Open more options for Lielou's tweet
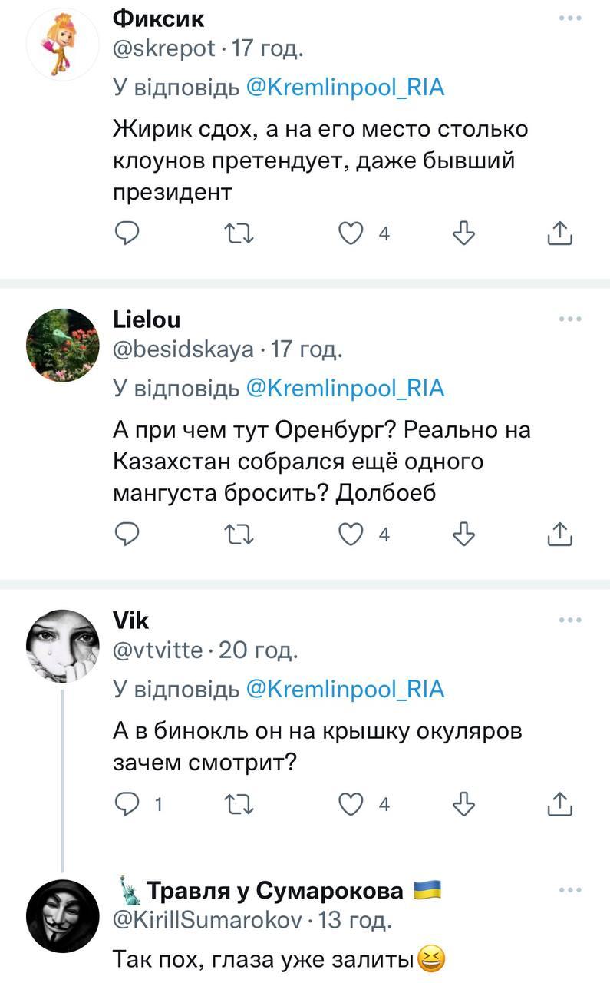Viewport: 610px width, 983px height. (569, 318)
